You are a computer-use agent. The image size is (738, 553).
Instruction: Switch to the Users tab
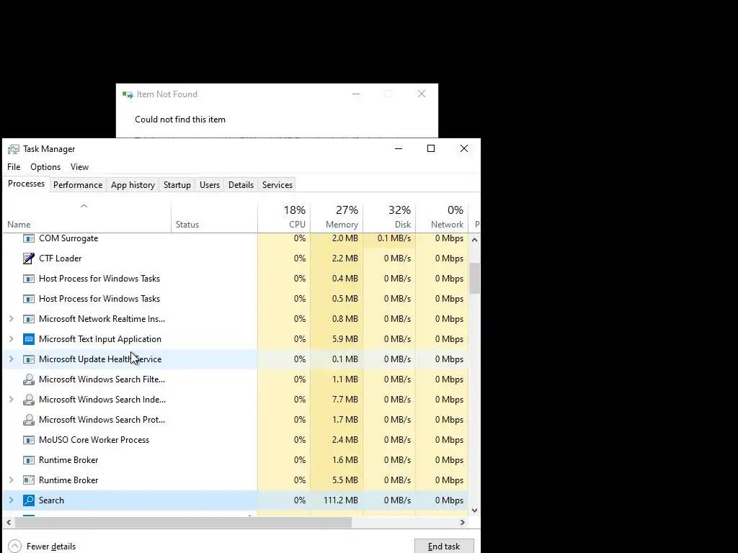(210, 185)
